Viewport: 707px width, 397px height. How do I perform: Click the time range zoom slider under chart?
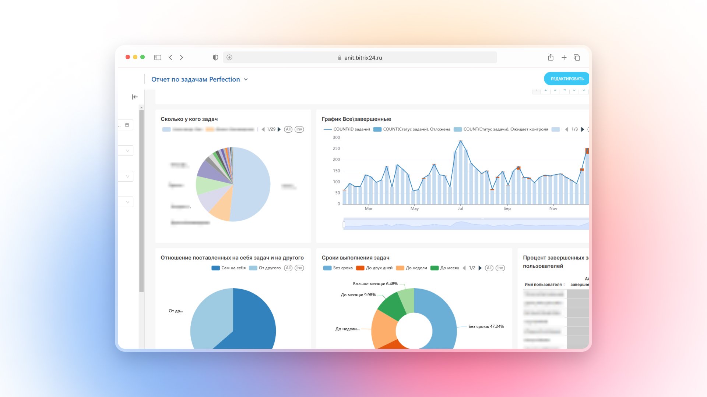466,224
